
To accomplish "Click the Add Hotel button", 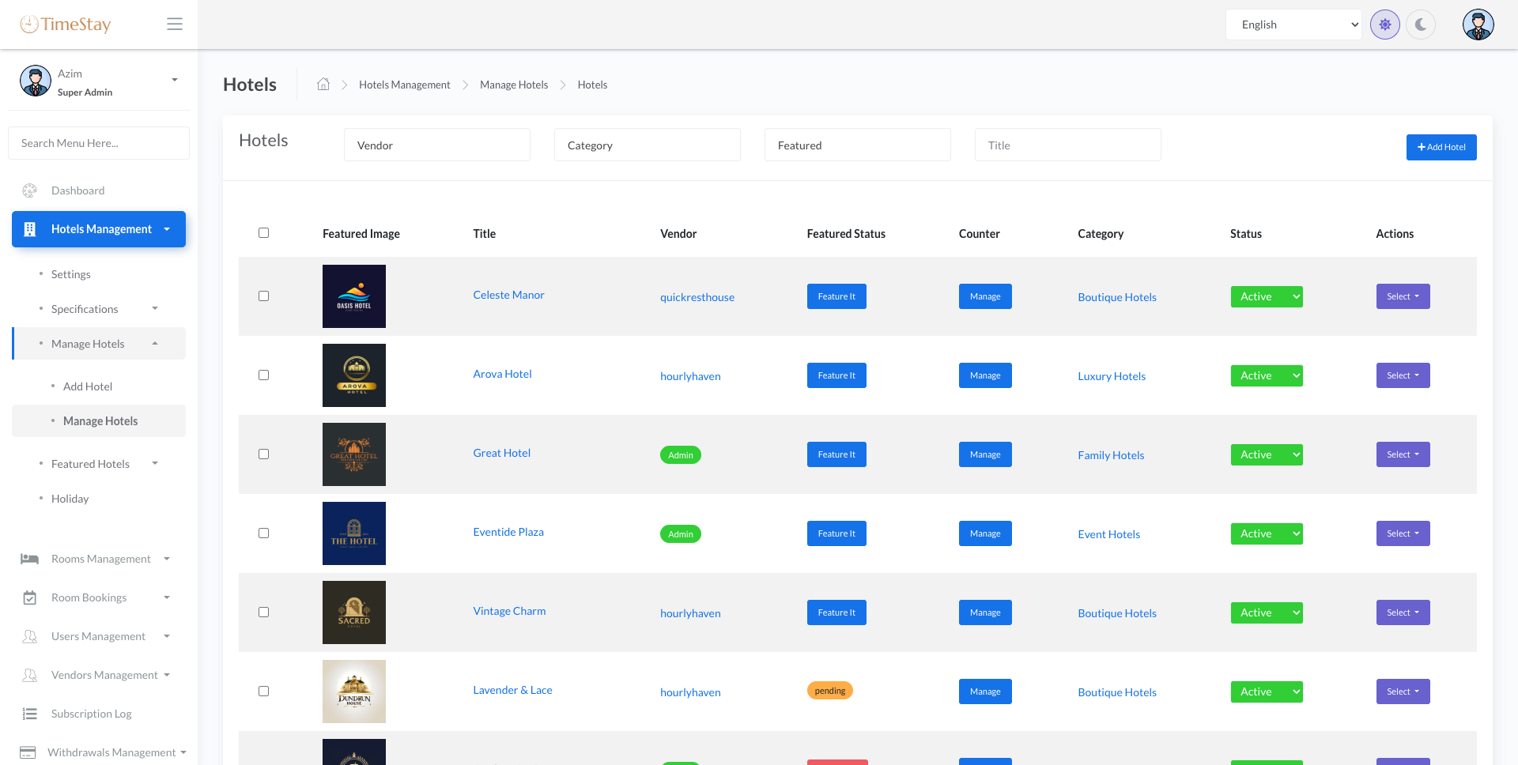I will [1441, 147].
